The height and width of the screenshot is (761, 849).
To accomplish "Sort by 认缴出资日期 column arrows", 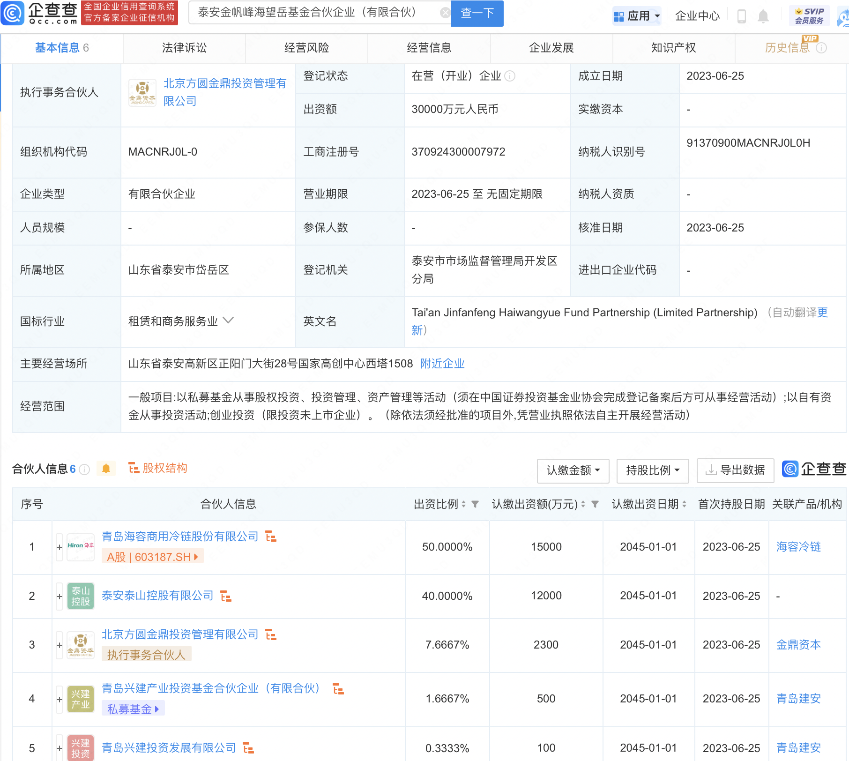I will (684, 504).
